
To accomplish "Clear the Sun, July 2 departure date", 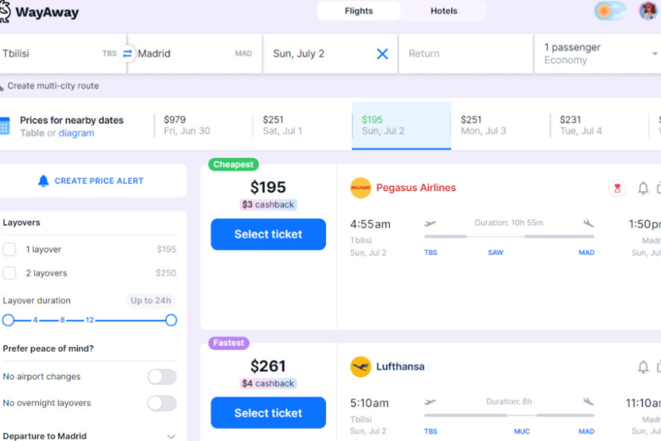I will click(x=382, y=54).
